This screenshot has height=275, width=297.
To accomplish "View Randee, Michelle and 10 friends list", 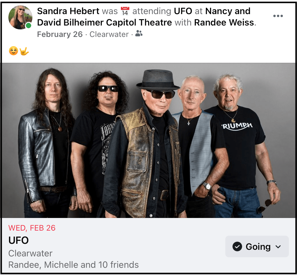I will (73, 264).
